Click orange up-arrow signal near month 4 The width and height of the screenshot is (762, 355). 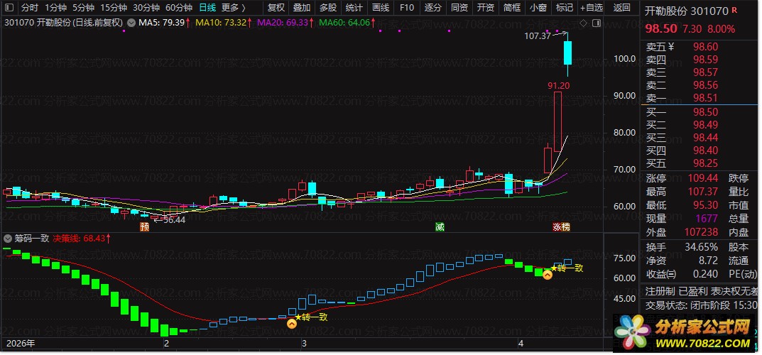pos(548,275)
